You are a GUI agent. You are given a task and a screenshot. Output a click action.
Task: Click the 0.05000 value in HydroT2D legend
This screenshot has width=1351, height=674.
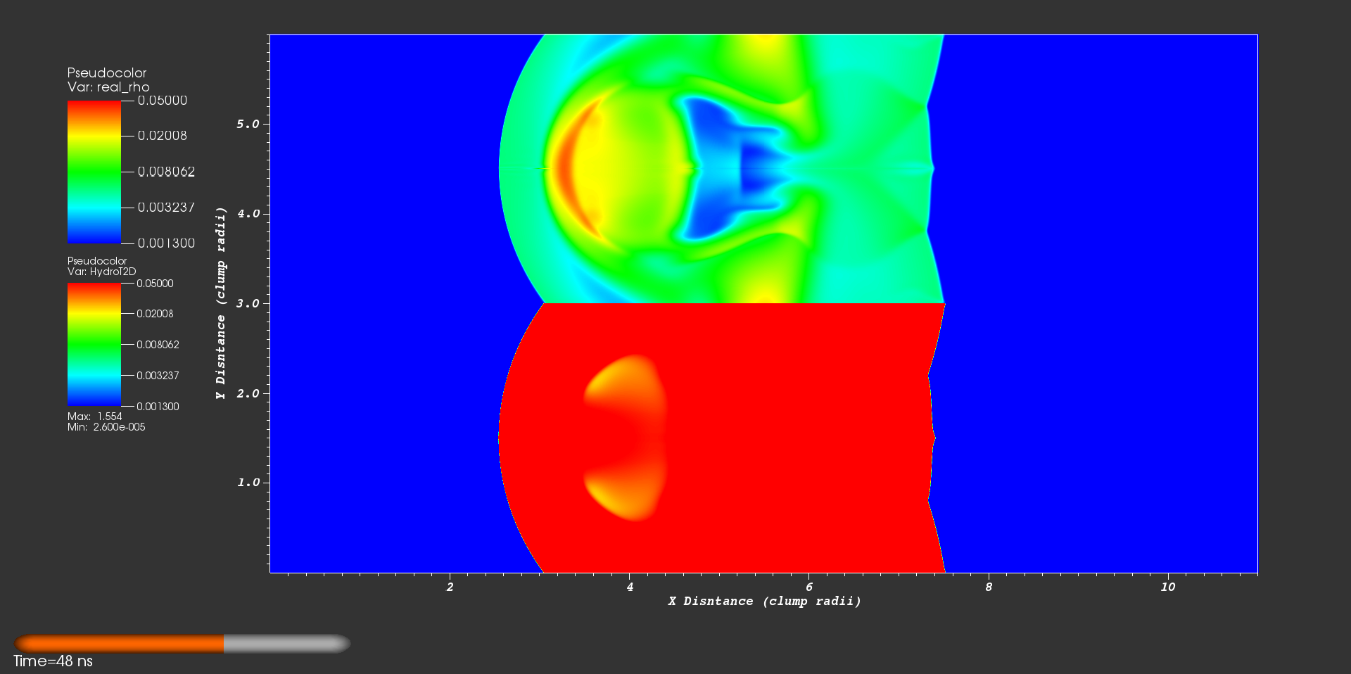pyautogui.click(x=155, y=284)
